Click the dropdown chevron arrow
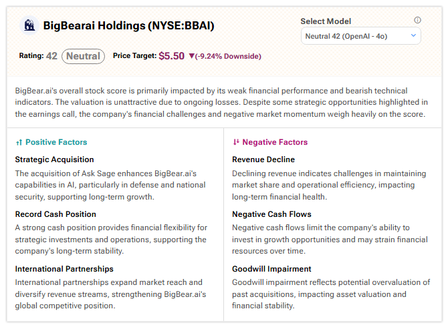Screen dimensions: 448x329 (x=413, y=35)
